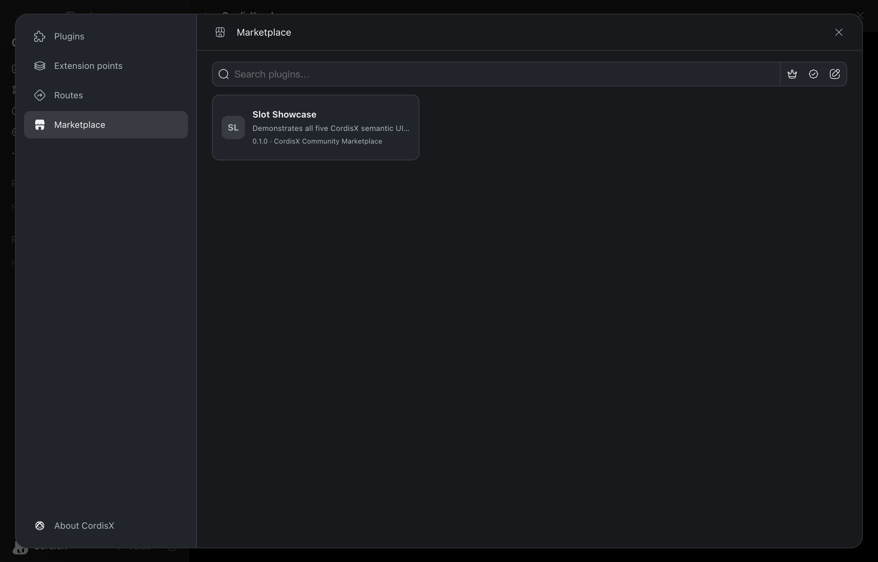
Task: Focus the Search plugins input field
Action: [496, 74]
